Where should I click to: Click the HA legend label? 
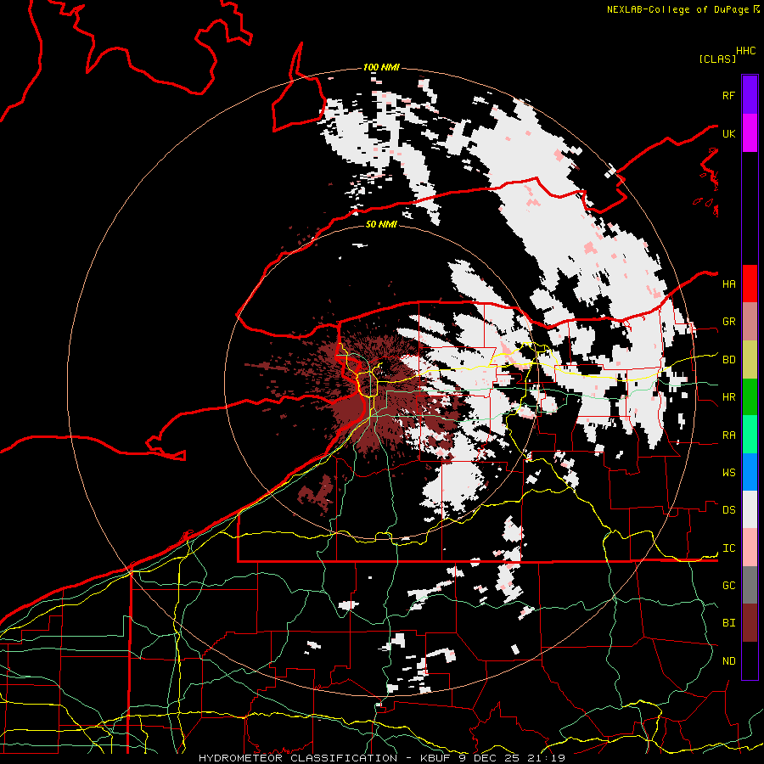click(x=729, y=284)
